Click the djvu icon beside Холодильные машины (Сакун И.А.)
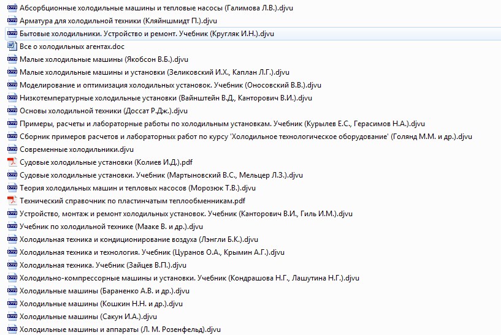501x335 pixels. click(12, 317)
